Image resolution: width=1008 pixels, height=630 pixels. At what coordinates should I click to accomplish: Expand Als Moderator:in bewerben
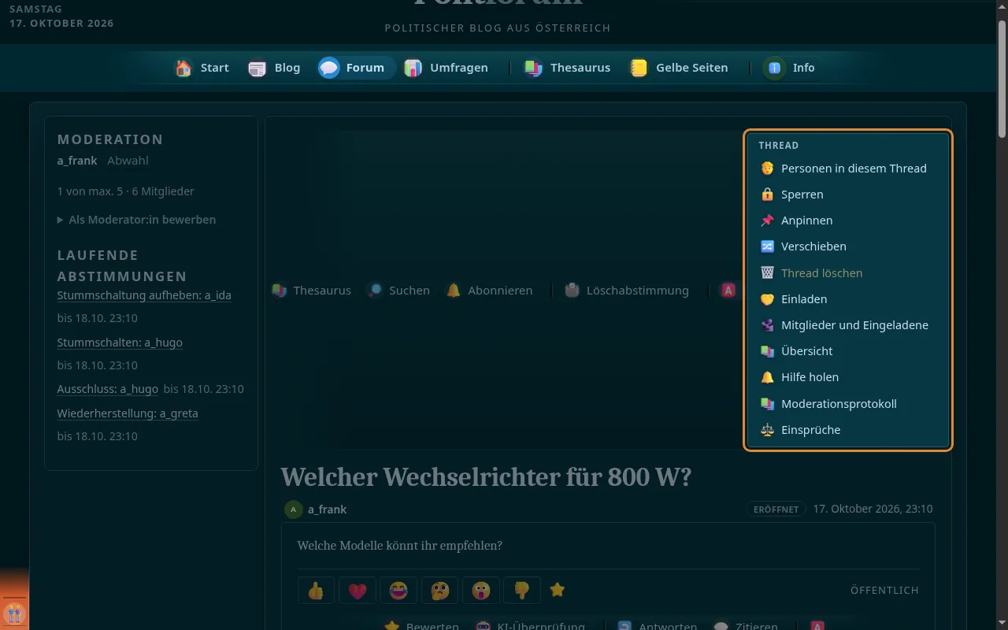136,220
